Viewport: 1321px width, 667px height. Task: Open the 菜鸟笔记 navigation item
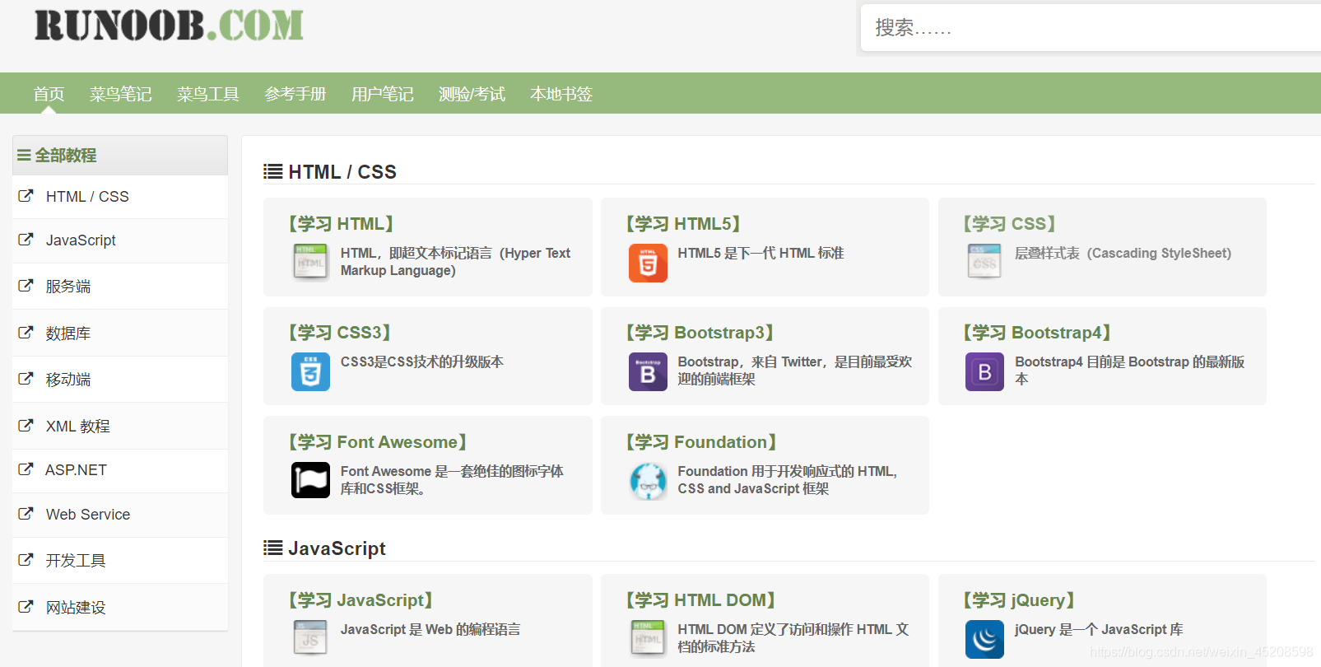(x=120, y=94)
